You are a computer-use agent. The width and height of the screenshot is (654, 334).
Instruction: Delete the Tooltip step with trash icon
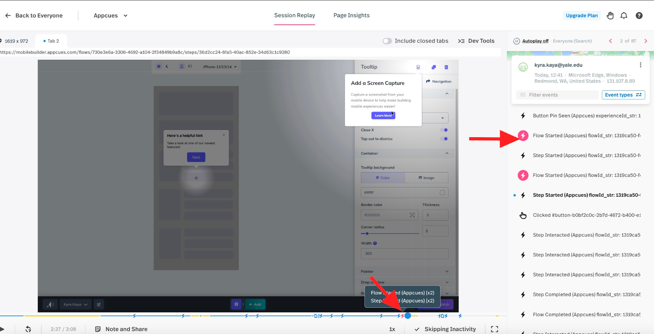tap(446, 67)
